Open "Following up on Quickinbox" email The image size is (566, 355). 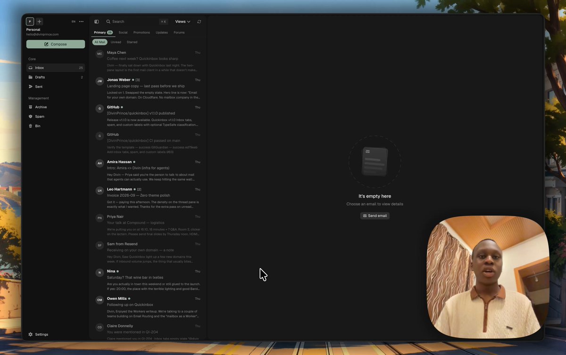click(148, 307)
